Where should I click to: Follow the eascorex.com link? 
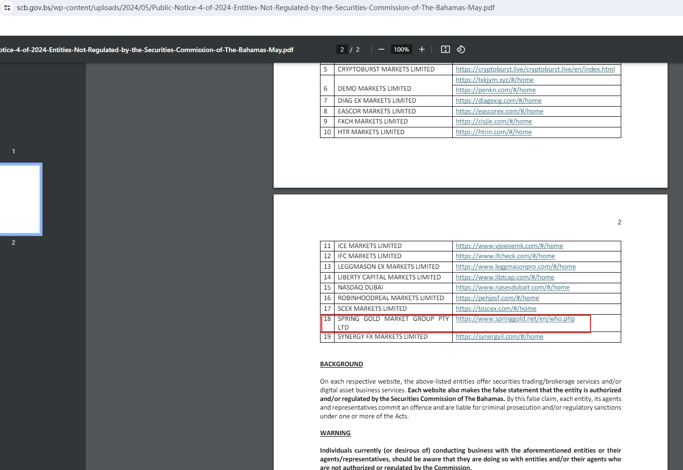(x=500, y=111)
